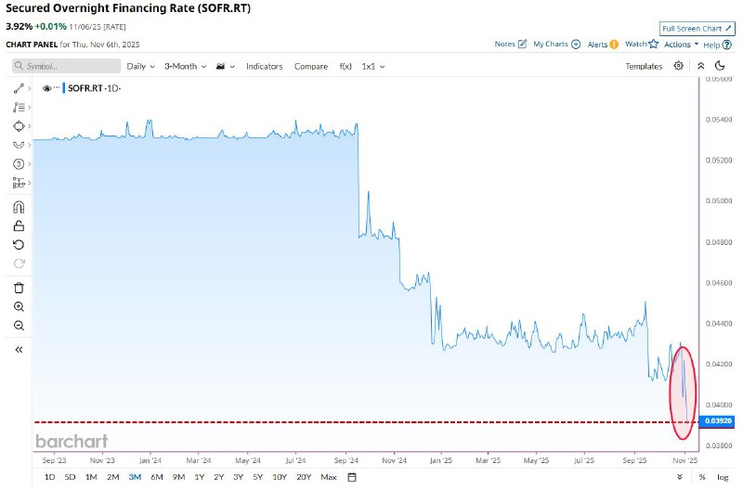Open the numbered wave count tool

point(19,164)
